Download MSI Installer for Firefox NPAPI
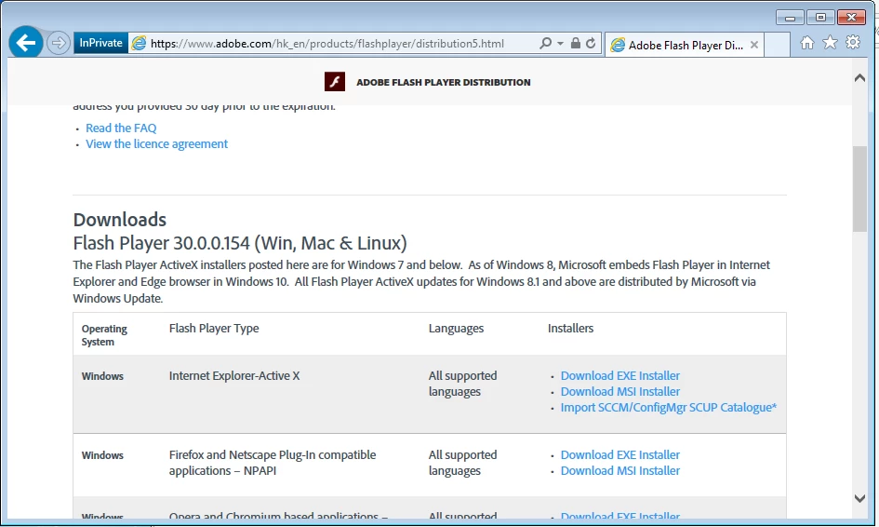The image size is (879, 527). pyautogui.click(x=620, y=470)
